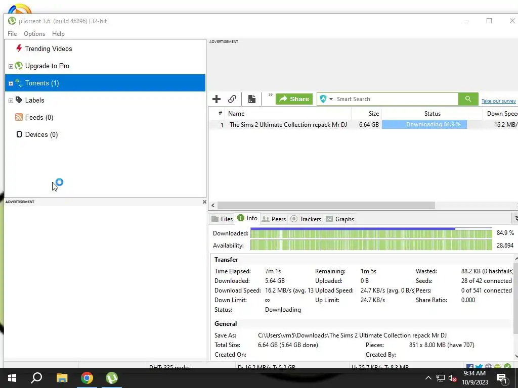
Task: Click the Availability pieces bar
Action: [x=371, y=245]
